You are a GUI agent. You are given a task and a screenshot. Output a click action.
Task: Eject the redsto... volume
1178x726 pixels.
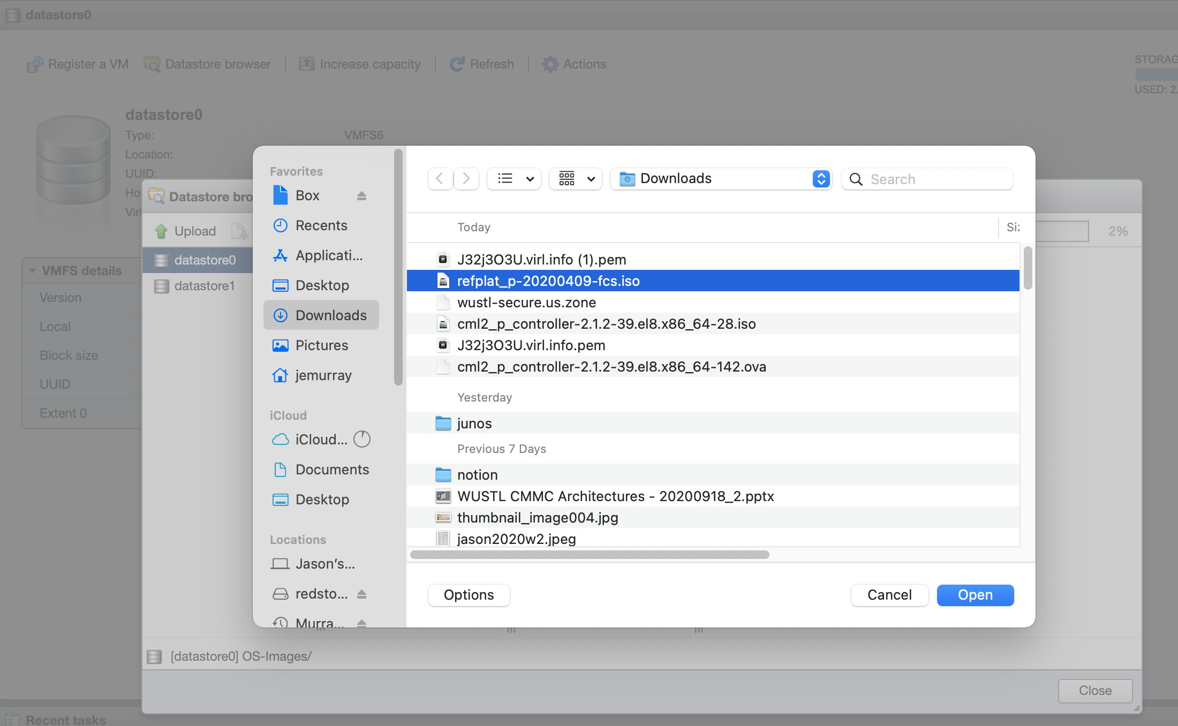tap(362, 594)
